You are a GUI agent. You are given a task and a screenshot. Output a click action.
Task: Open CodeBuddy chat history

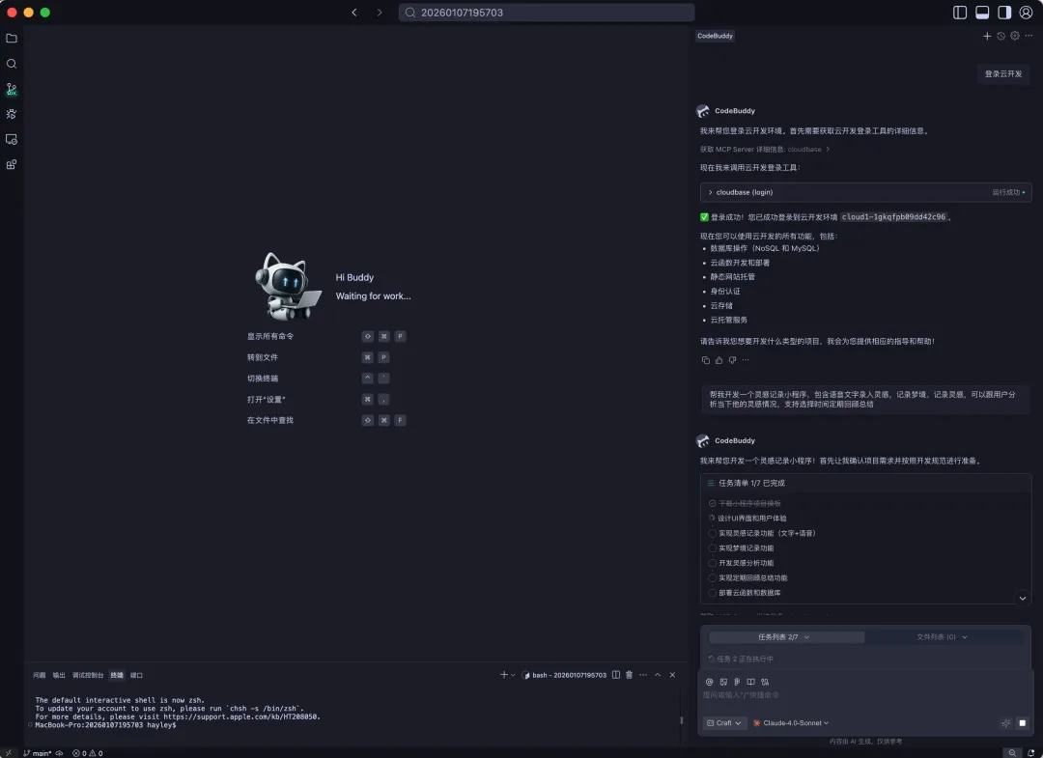coord(1001,36)
